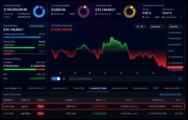188x120 pixels.
Task: Click the $ 52.98 fee value
Action: point(179,114)
